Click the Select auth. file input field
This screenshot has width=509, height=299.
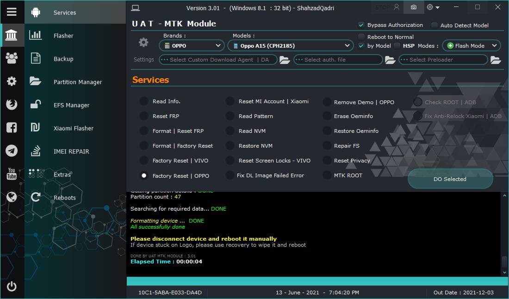coord(338,60)
